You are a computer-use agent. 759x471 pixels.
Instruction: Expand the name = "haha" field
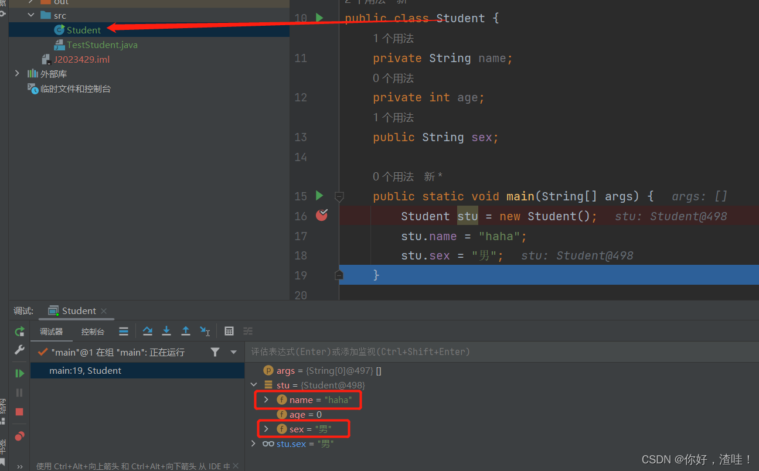coord(266,400)
